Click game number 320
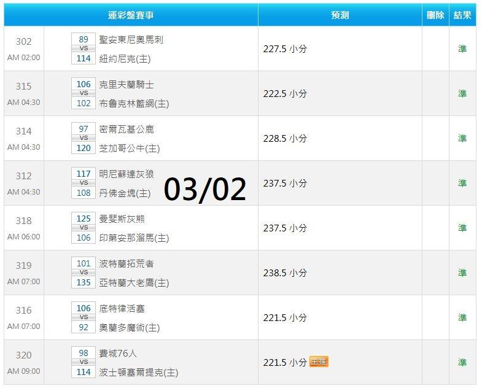 click(x=23, y=355)
